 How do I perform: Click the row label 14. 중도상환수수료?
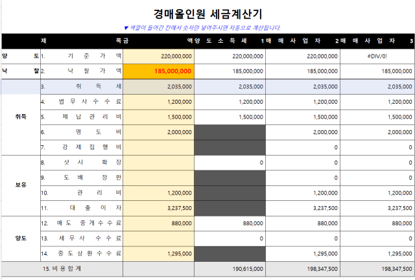(x=82, y=253)
